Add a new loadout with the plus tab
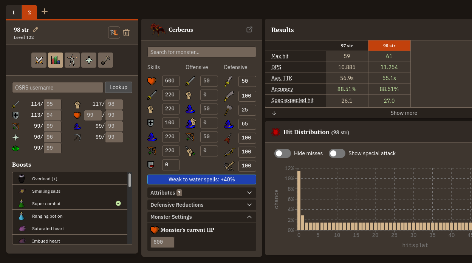The image size is (472, 263). tap(45, 11)
